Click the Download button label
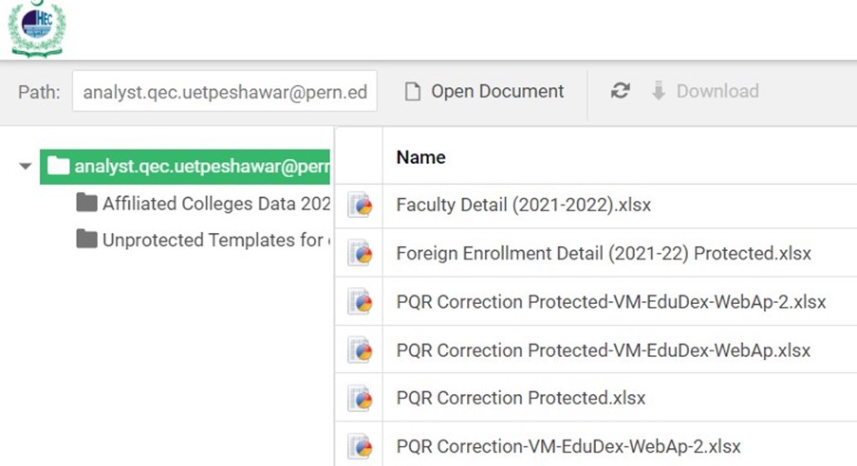Image resolution: width=857 pixels, height=466 pixels. [x=717, y=92]
